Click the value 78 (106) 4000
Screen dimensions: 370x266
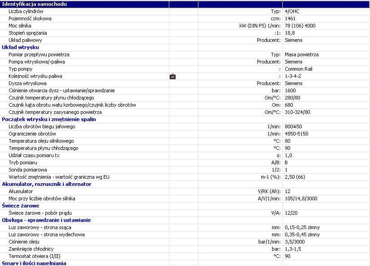click(300, 26)
